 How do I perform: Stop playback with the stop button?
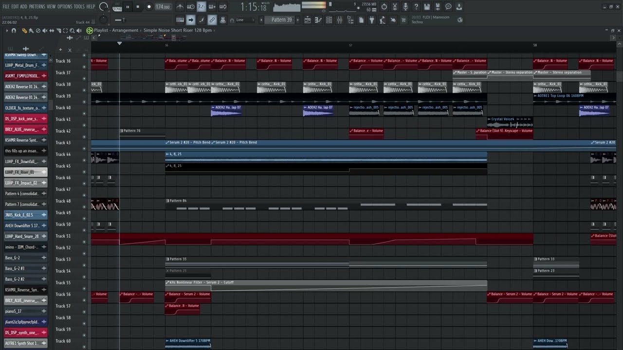point(138,7)
